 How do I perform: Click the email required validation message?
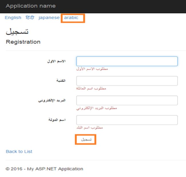[96, 108]
